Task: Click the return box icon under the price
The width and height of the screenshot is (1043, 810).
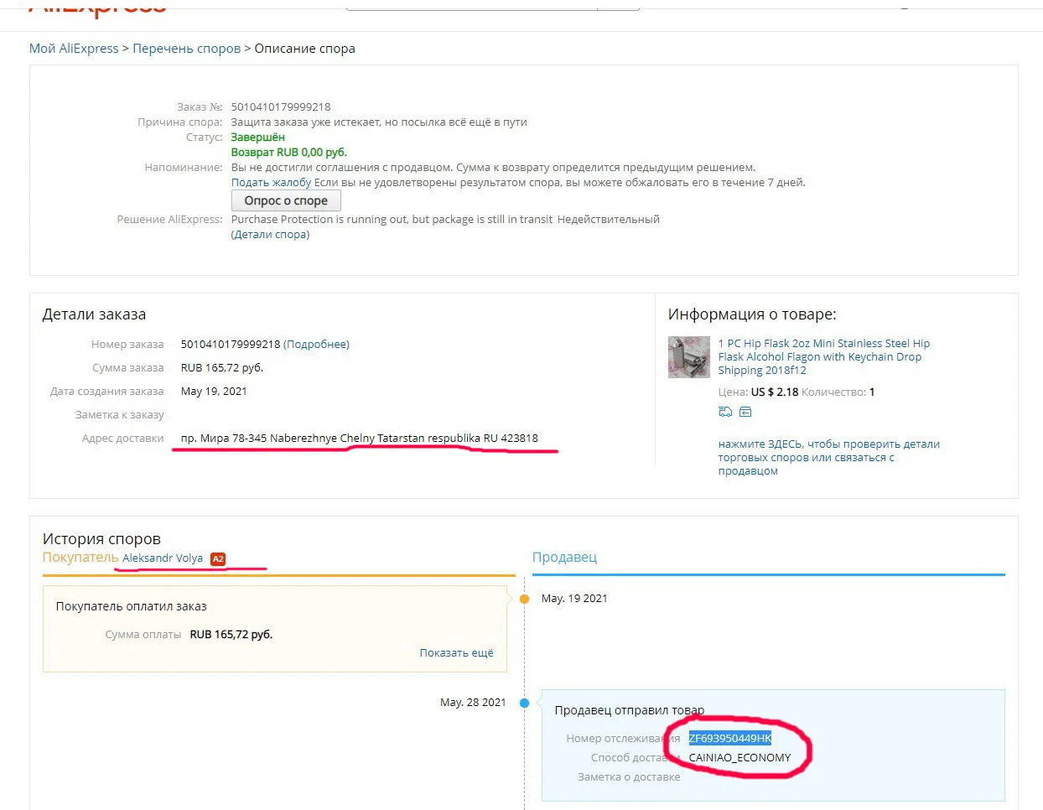Action: click(745, 412)
